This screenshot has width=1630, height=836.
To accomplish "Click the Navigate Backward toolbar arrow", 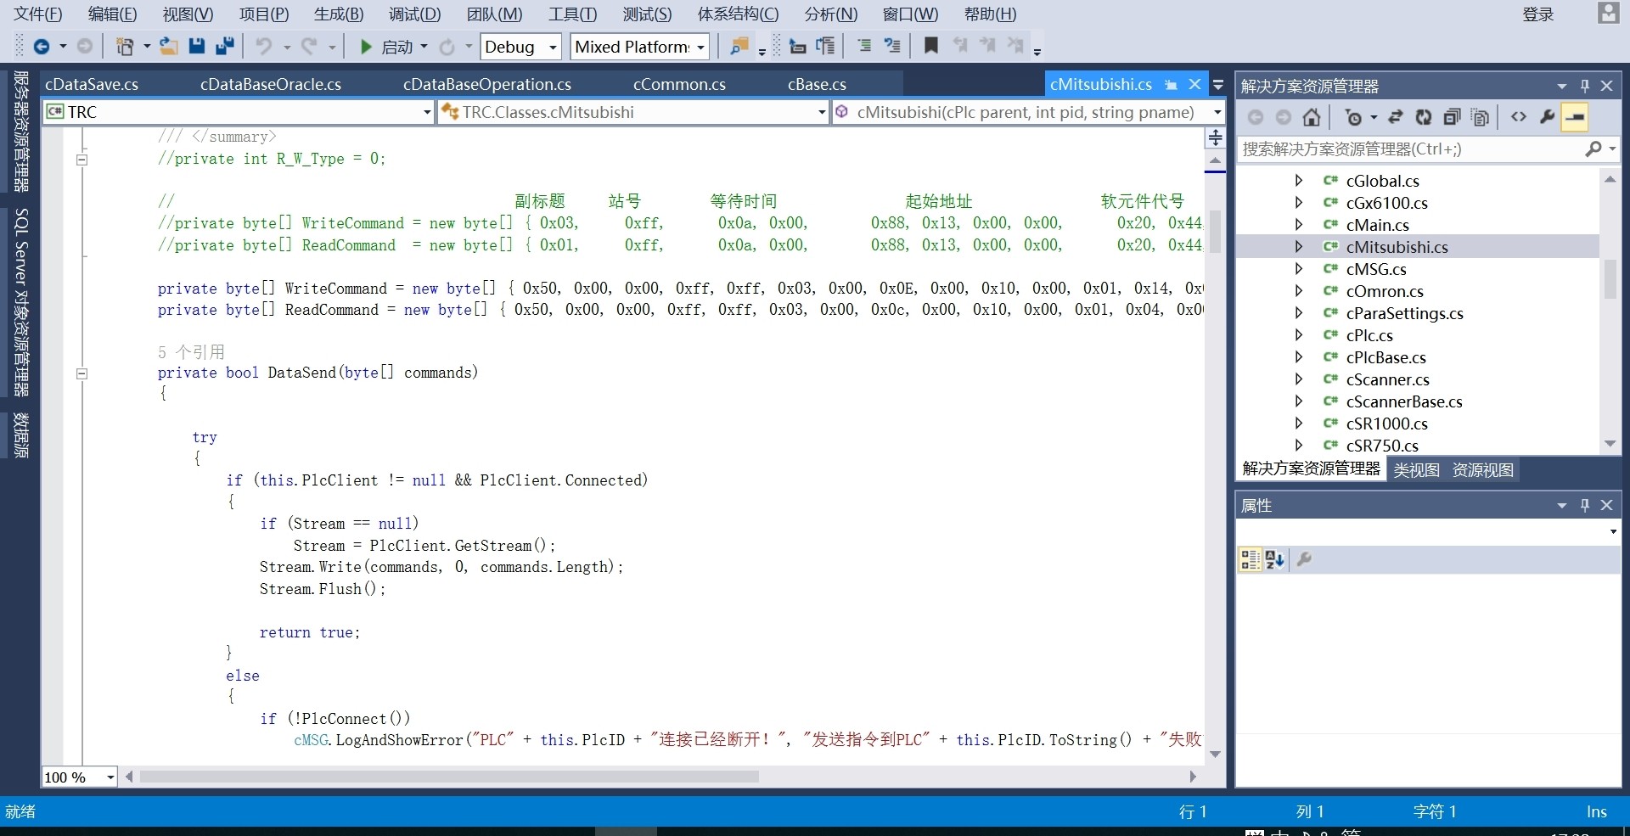I will pos(41,47).
